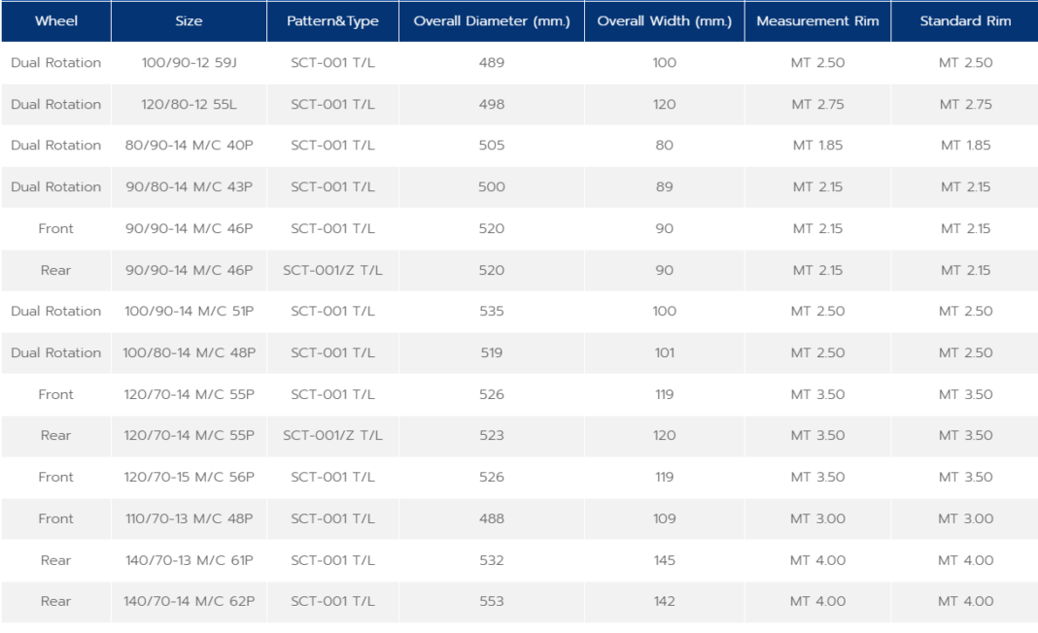This screenshot has height=633, width=1038.
Task: Click the 140/70-14 M/C 62P size
Action: tap(189, 602)
